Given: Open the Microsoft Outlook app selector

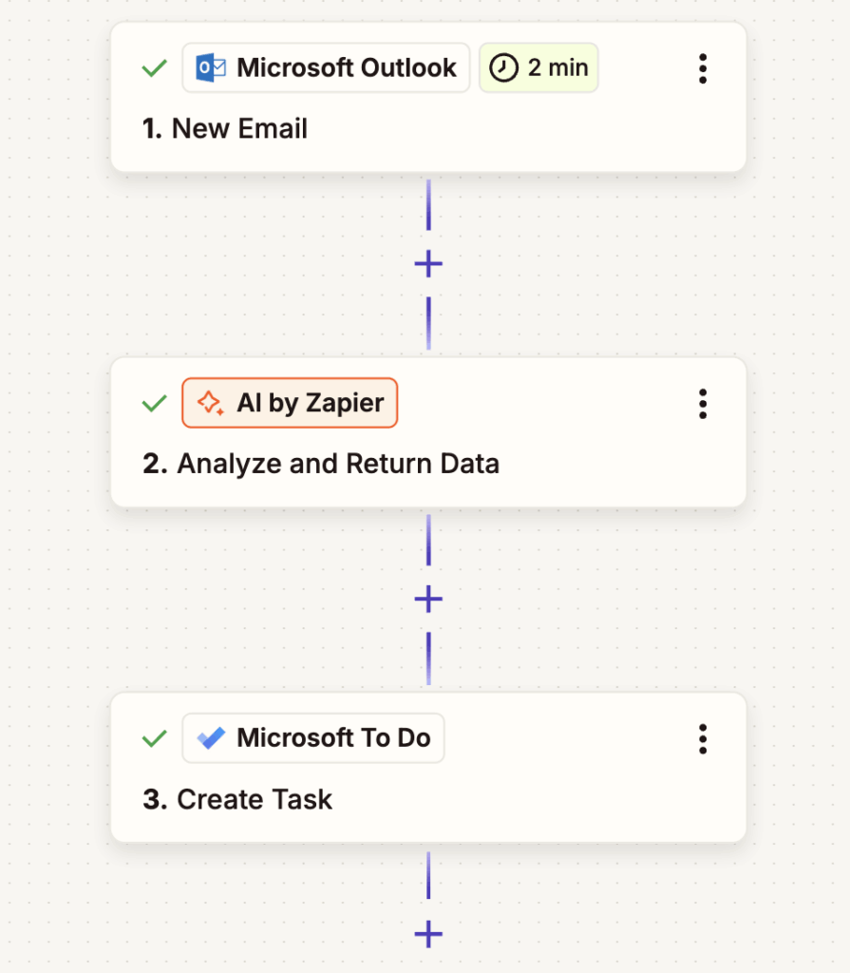Looking at the screenshot, I should pyautogui.click(x=326, y=67).
